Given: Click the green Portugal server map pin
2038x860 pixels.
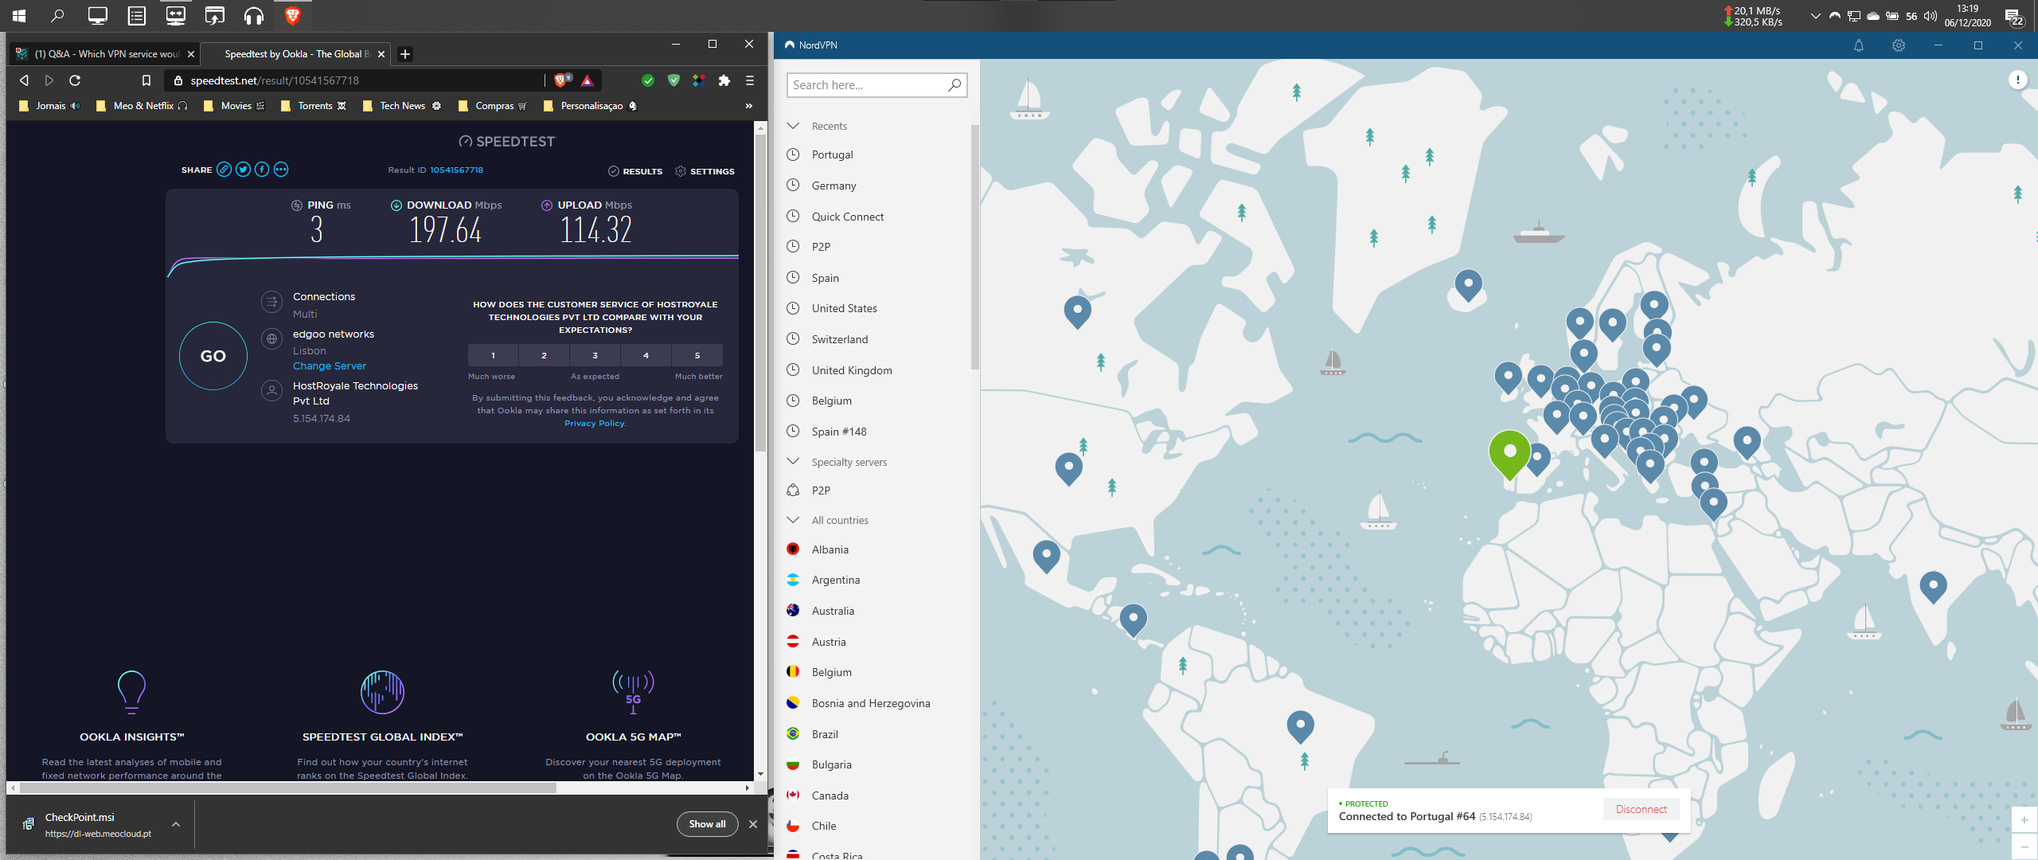Looking at the screenshot, I should (x=1509, y=451).
